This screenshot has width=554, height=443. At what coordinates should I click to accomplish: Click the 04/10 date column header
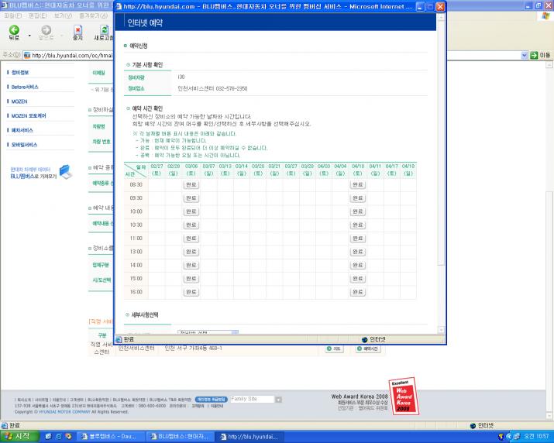[357, 170]
